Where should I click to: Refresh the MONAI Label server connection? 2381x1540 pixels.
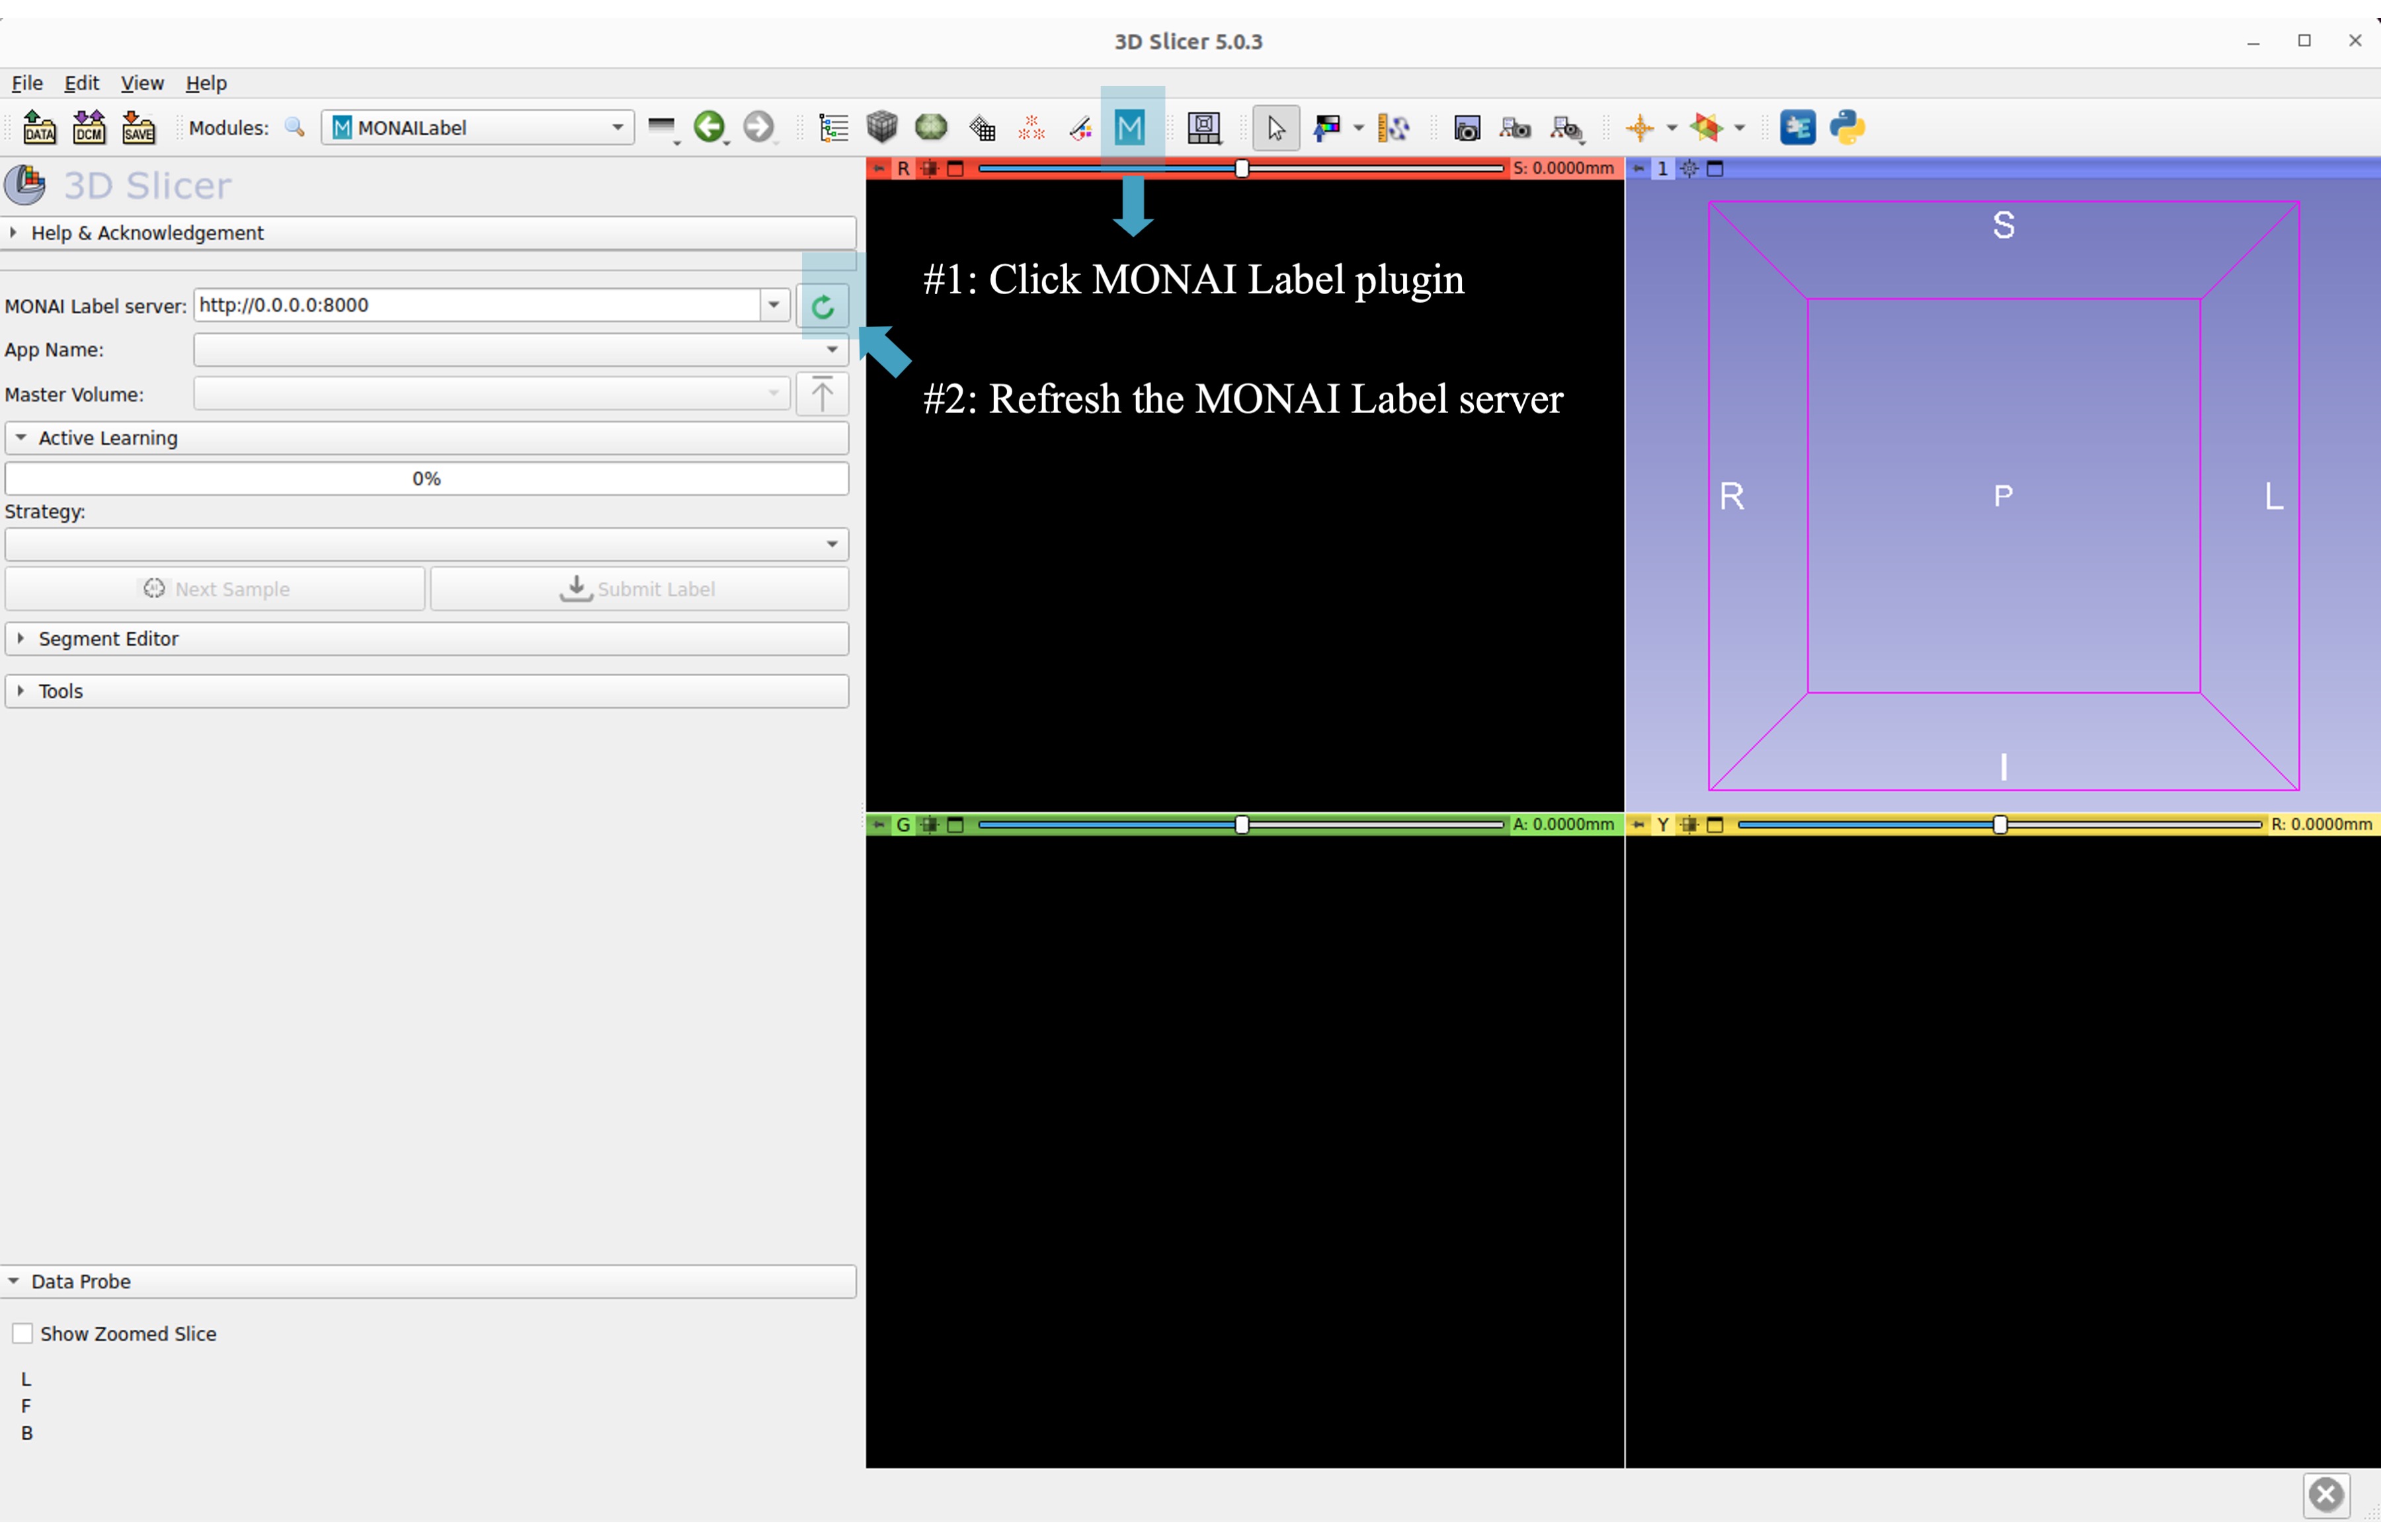[x=823, y=306]
